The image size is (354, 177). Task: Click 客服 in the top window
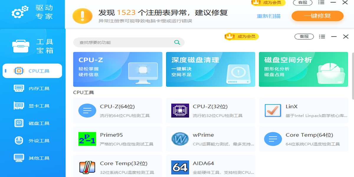point(302,3)
